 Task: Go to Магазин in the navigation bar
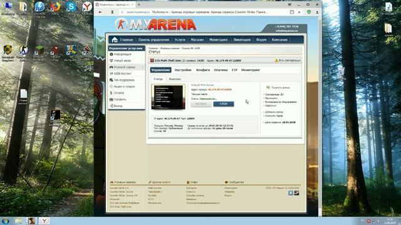coord(197,40)
